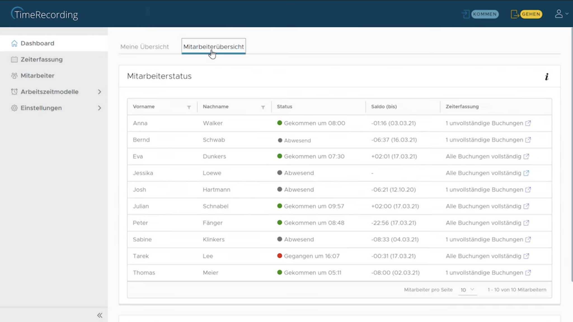Sort by Vorname column header

tap(144, 107)
